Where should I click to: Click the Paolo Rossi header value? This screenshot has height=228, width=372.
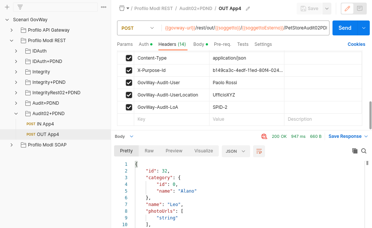click(x=225, y=83)
